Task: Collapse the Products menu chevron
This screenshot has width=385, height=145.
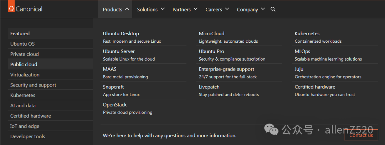Action: 127,9
